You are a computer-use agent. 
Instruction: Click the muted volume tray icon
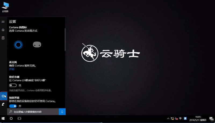tap(176, 118)
